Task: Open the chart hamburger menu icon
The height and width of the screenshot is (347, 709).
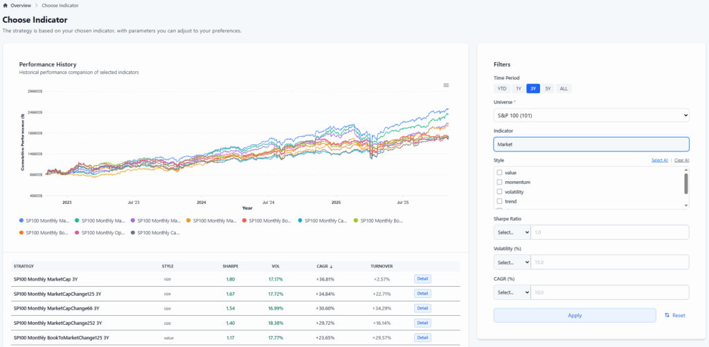Action: point(446,85)
